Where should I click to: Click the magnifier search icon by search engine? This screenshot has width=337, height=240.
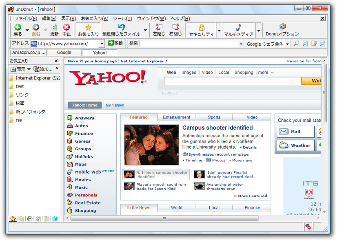pos(296,44)
